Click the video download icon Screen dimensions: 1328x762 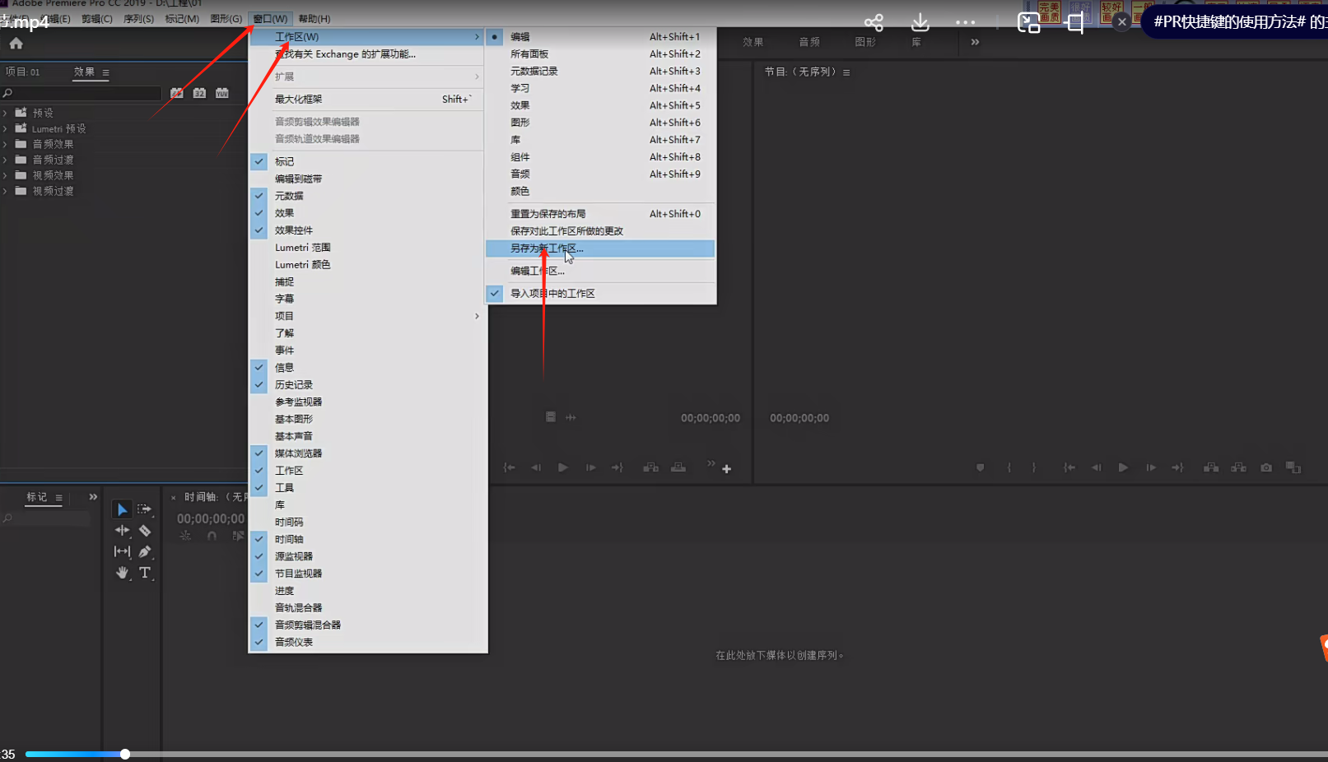pos(920,22)
